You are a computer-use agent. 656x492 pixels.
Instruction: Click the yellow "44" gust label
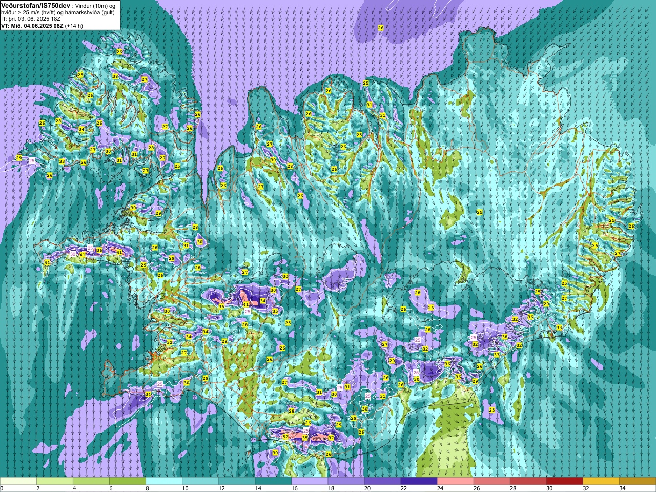[47, 262]
